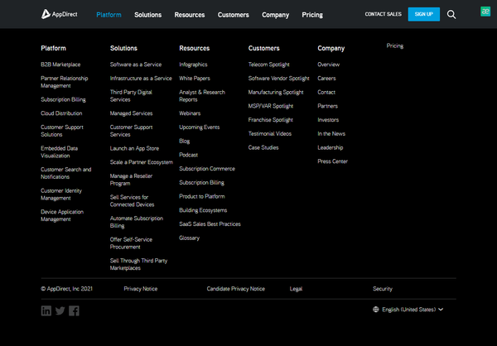Open AppDirect LinkedIn page icon
The image size is (497, 346).
[x=46, y=310]
